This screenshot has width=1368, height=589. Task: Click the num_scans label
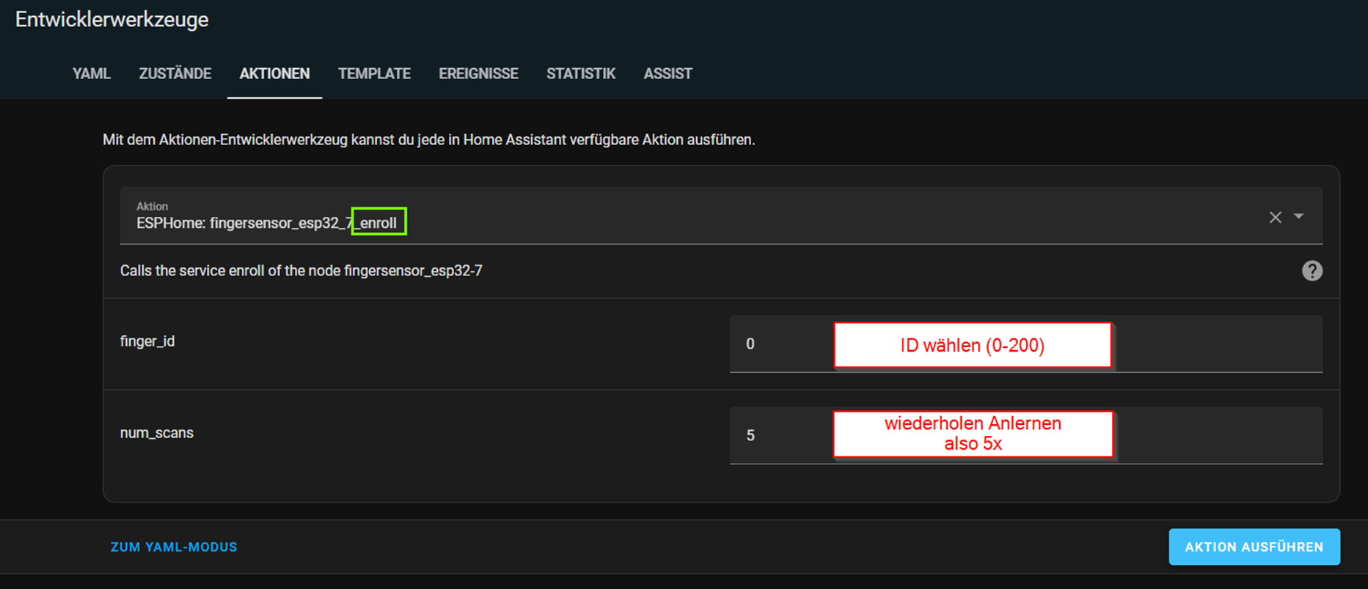(157, 433)
